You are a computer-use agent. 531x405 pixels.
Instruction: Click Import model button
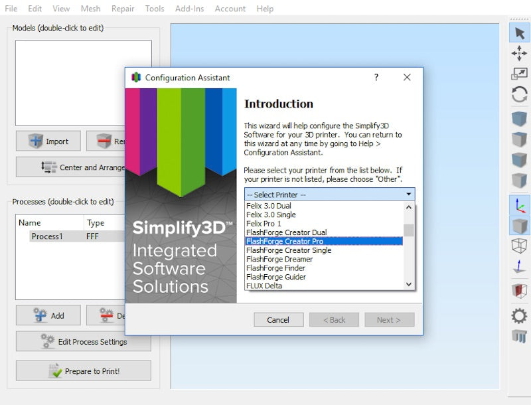click(48, 141)
